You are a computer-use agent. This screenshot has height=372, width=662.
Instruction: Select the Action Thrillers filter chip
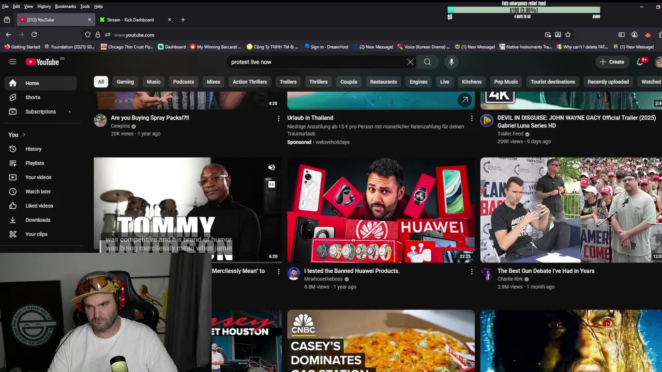pyautogui.click(x=250, y=82)
